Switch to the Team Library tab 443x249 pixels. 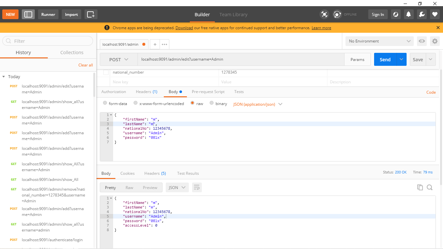233,15
